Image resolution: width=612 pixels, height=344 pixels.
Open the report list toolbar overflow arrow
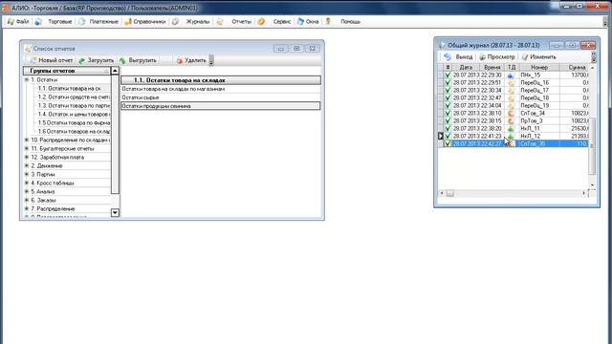click(x=211, y=60)
